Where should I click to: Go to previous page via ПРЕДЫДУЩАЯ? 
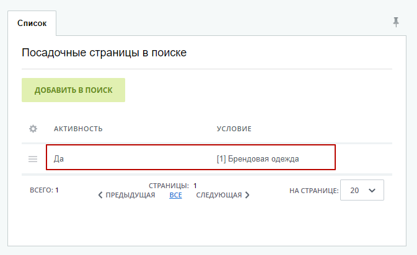coord(130,195)
